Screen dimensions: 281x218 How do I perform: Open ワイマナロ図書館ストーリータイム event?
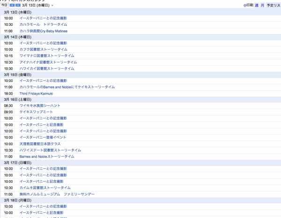coord(46,56)
